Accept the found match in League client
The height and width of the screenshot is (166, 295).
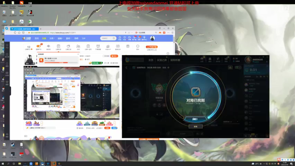[x=195, y=119]
